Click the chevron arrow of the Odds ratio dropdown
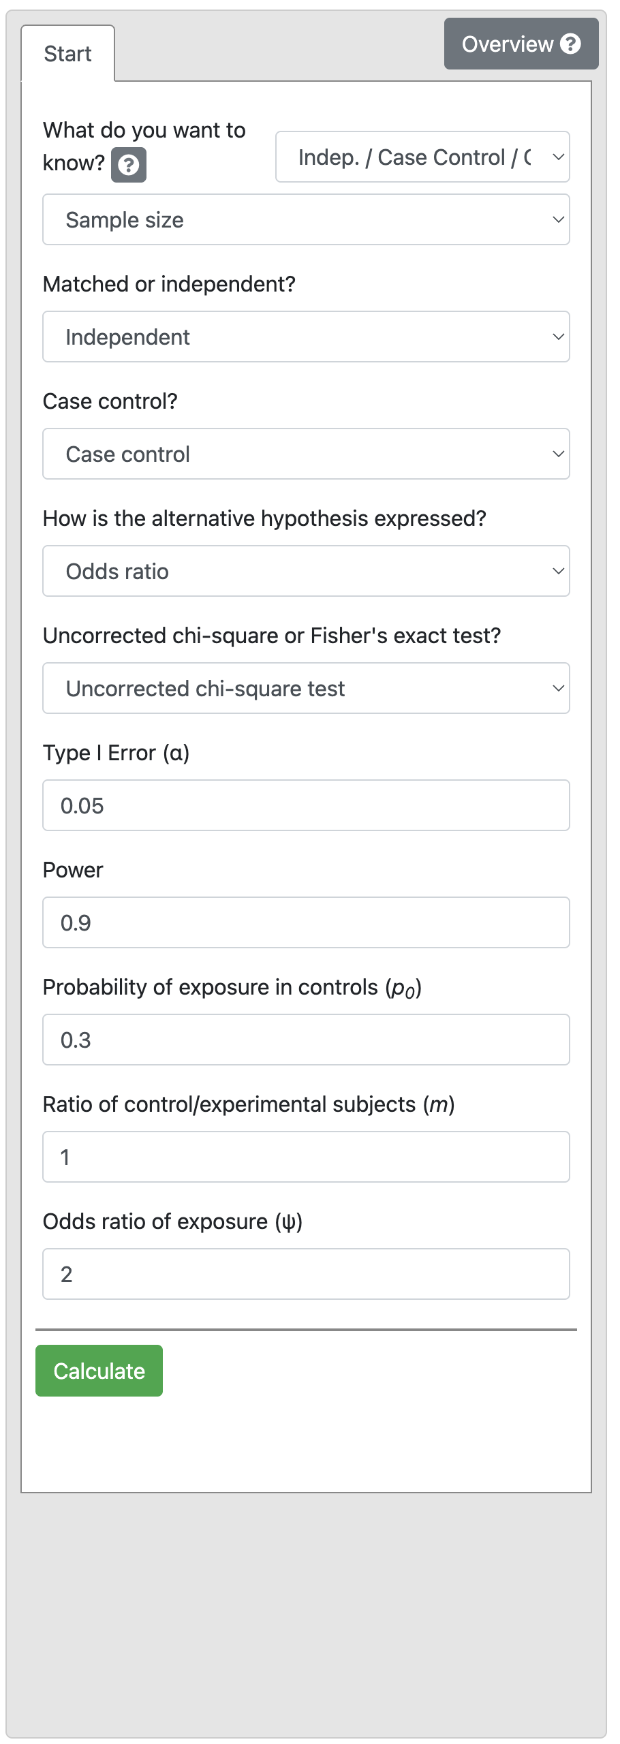This screenshot has height=1744, width=620. [x=558, y=572]
